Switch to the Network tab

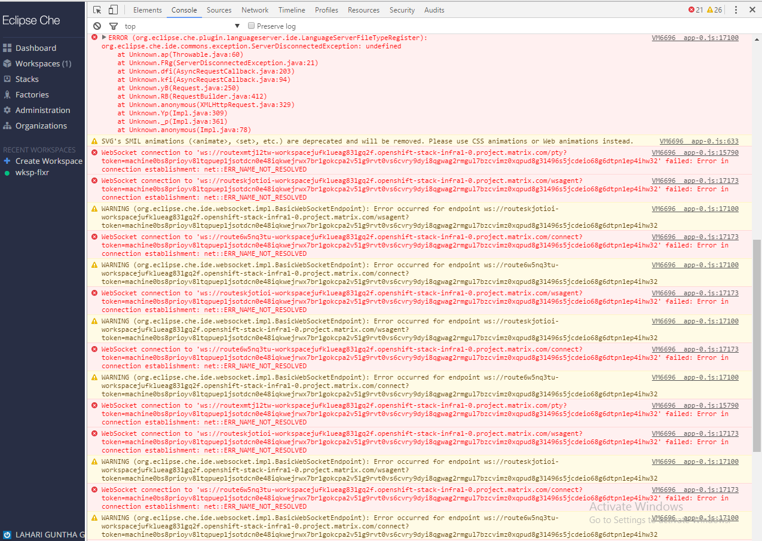[x=255, y=10]
